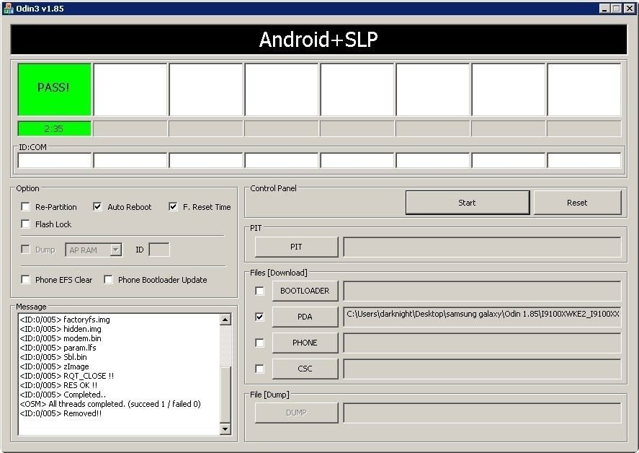
Task: Select the 'RQT_CLOSE !!' log line
Action: tap(67, 376)
